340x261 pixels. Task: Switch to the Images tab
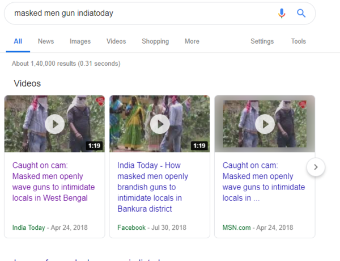(80, 41)
